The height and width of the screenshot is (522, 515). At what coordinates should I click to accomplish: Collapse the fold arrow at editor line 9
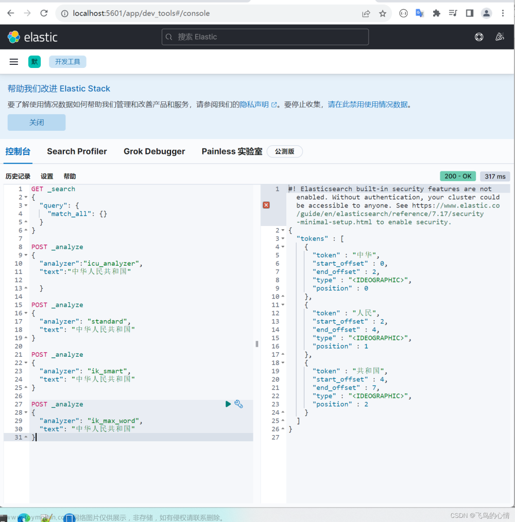26,255
